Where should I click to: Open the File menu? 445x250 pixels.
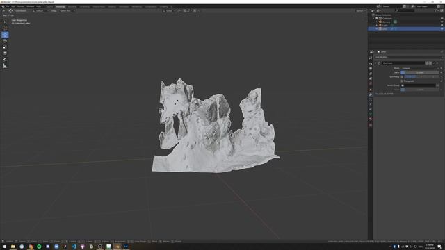pyautogui.click(x=8, y=6)
